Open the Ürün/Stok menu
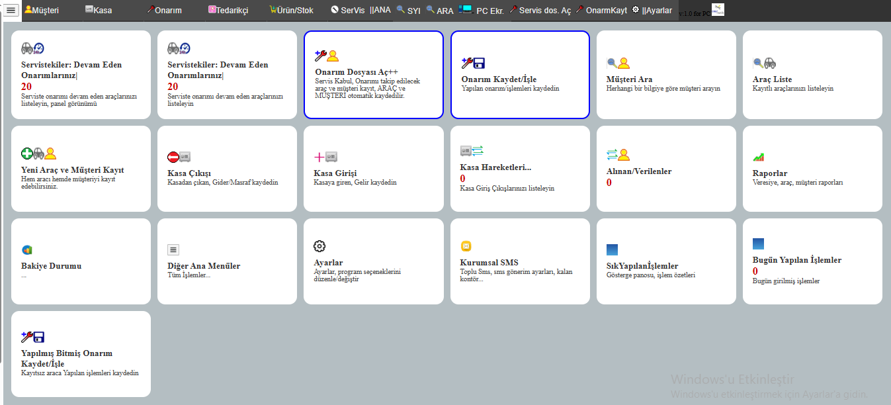 (x=291, y=10)
